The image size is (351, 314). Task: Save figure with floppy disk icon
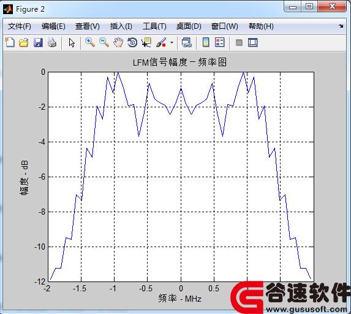click(x=38, y=42)
